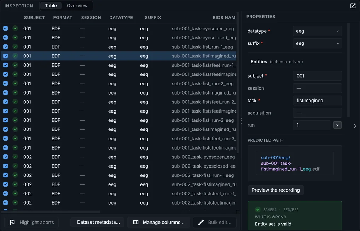
Task: Open the pop-out external window icon
Action: [353, 6]
